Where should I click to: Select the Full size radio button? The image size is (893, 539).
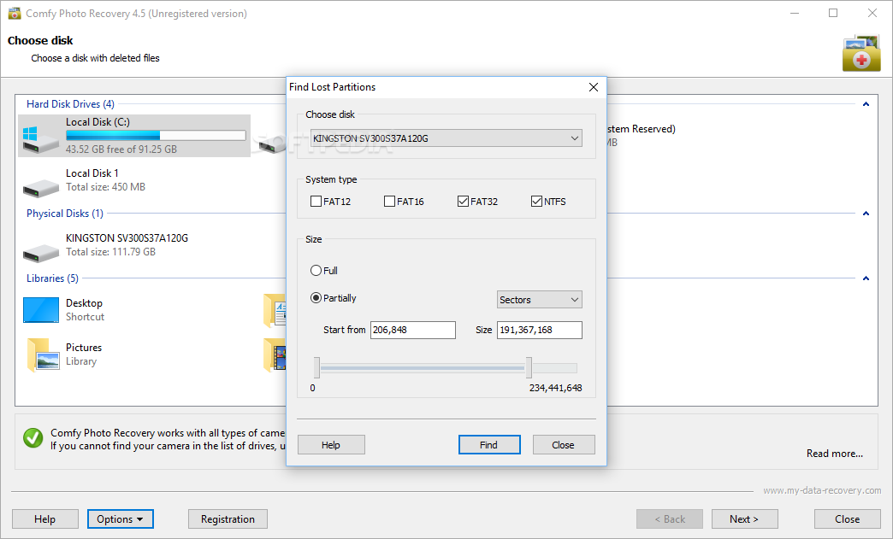[316, 271]
